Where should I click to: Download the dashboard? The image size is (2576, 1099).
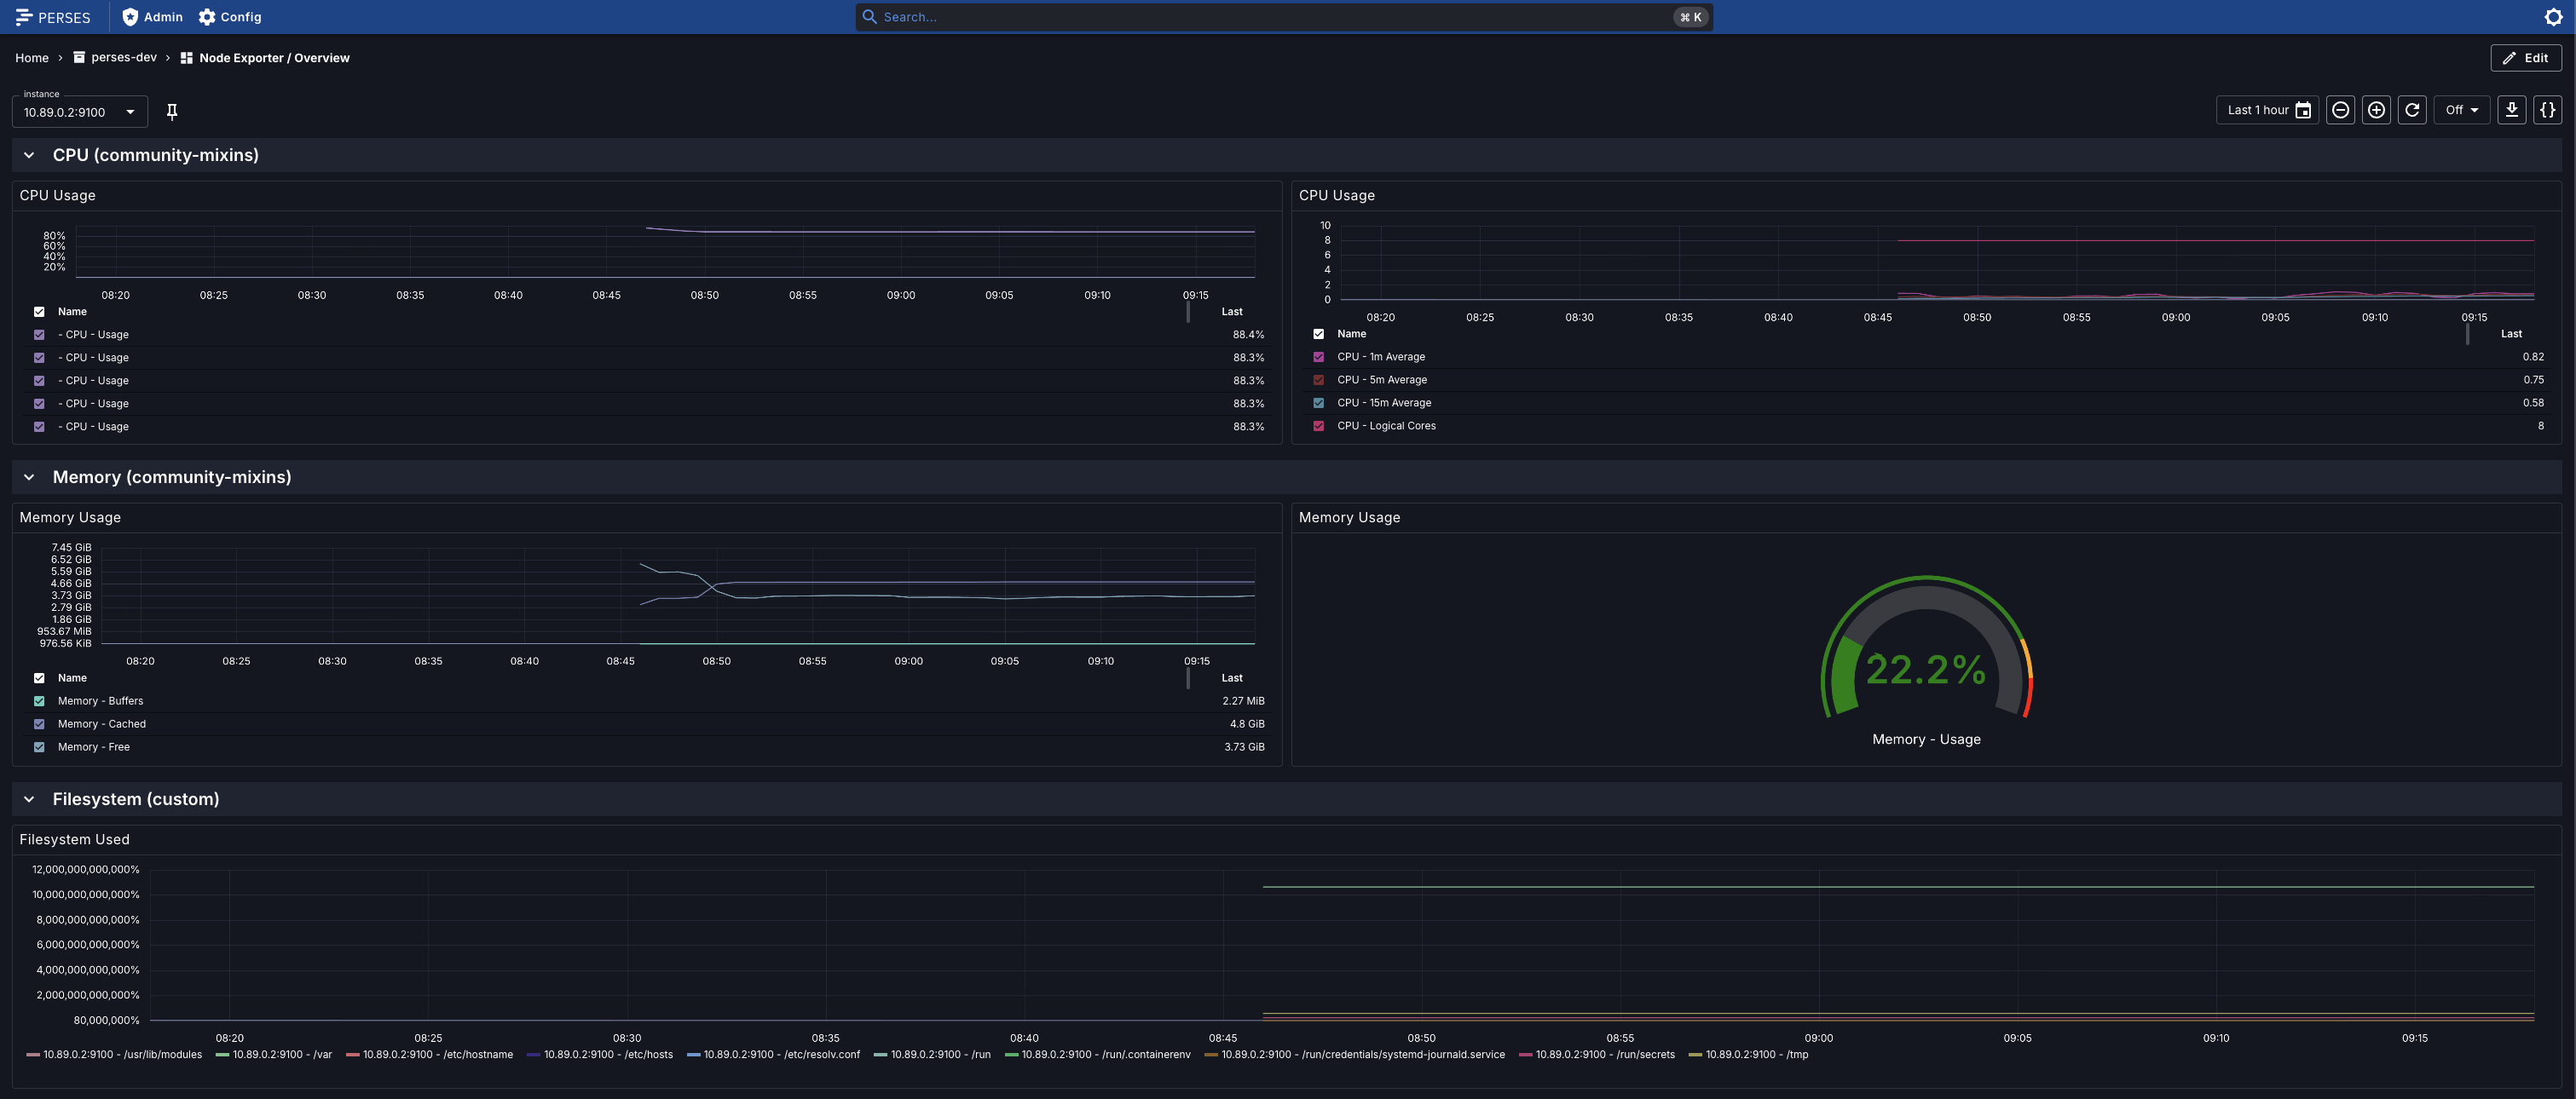tap(2511, 110)
